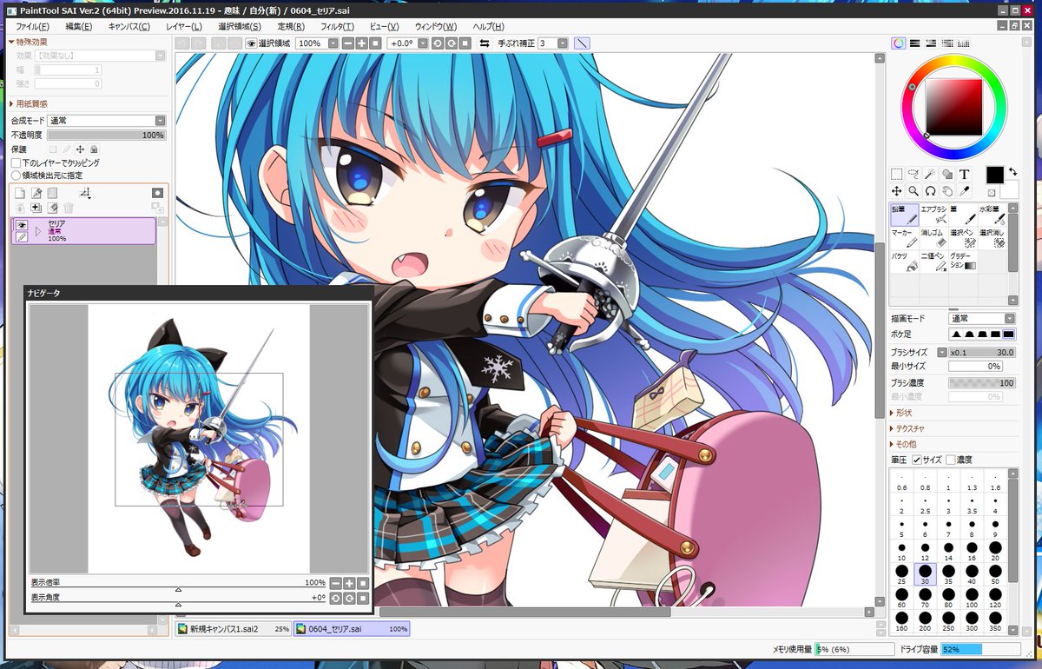Open the フィルタ(T) menu
Viewport: 1042px width, 669px height.
[337, 27]
